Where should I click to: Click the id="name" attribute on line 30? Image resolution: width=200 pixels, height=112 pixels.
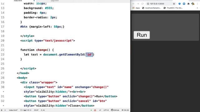click(65, 87)
